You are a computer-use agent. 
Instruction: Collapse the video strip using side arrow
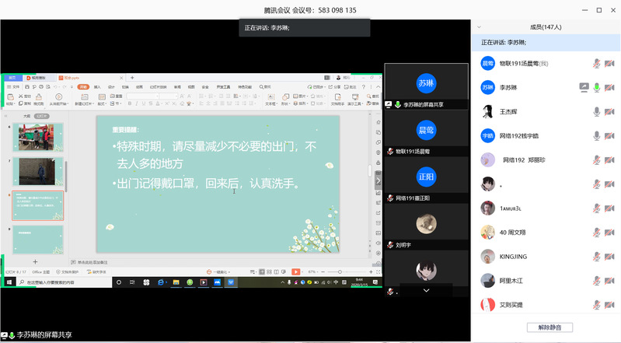(379, 180)
